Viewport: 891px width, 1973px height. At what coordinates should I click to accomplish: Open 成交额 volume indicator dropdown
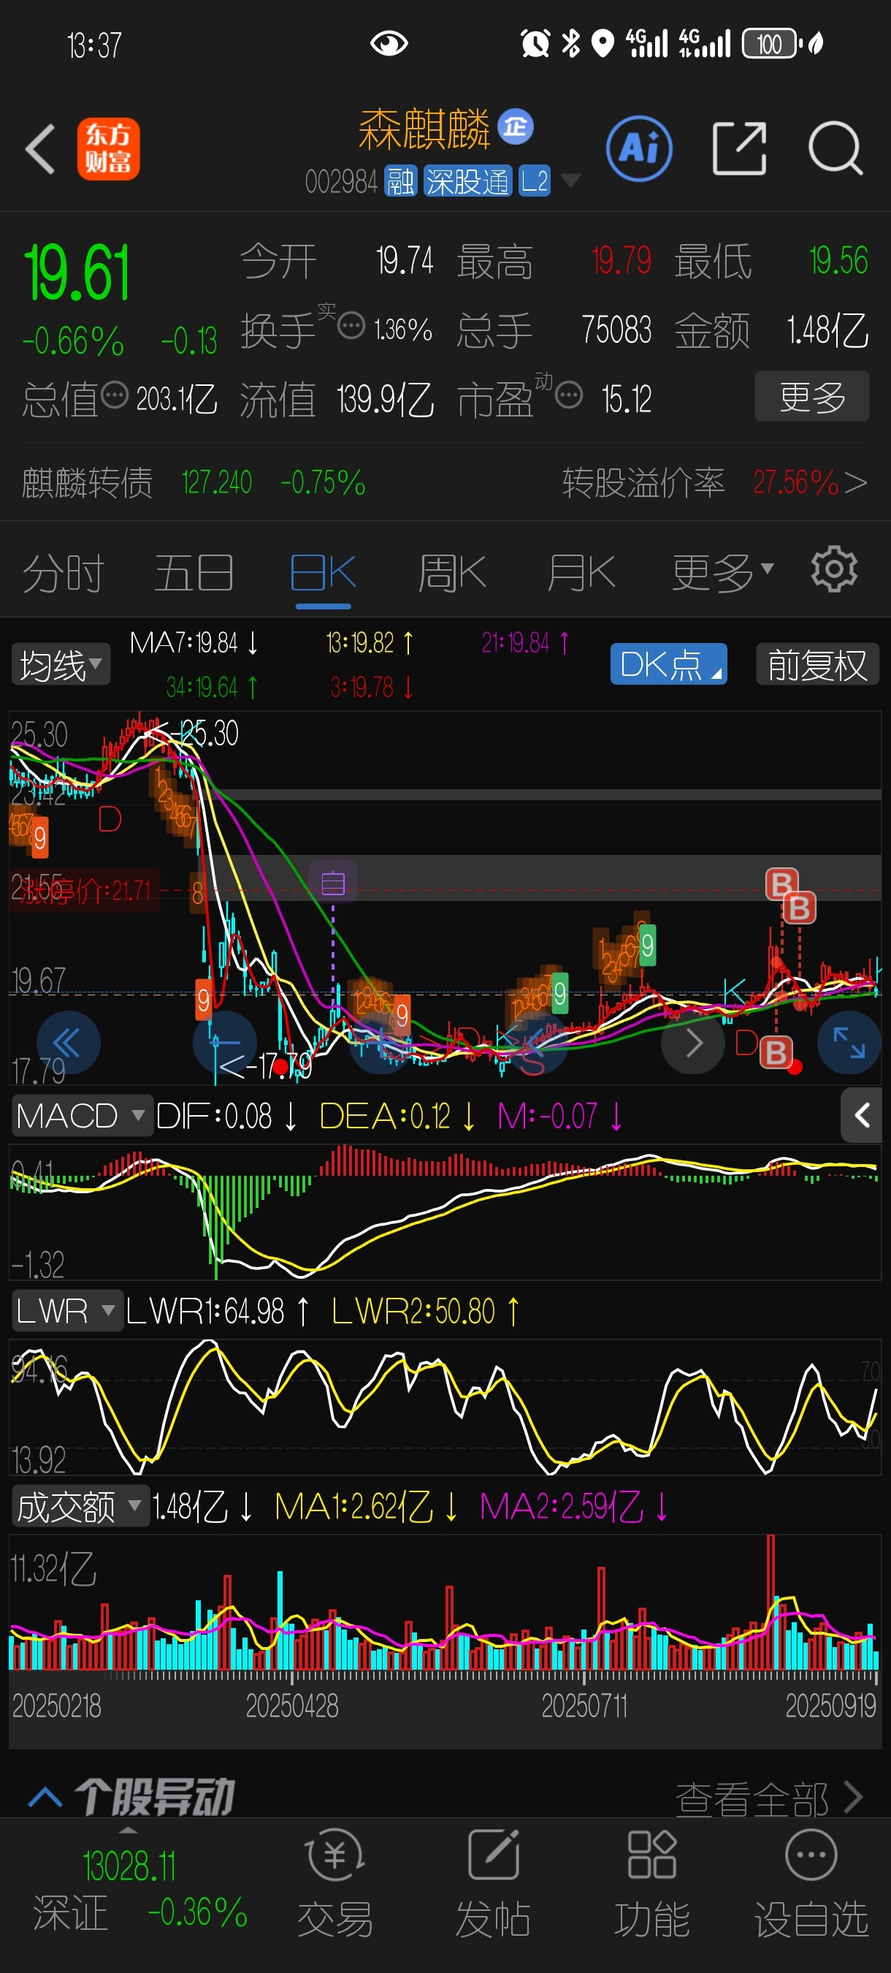(x=80, y=1507)
